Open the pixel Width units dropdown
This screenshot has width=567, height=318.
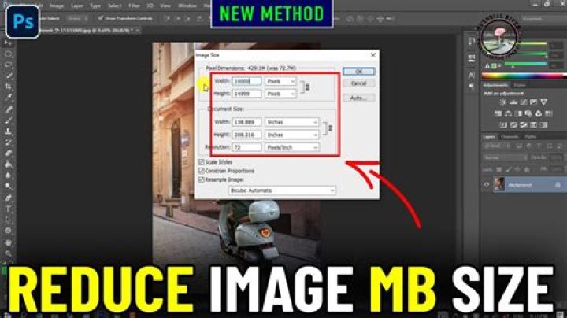tap(281, 80)
